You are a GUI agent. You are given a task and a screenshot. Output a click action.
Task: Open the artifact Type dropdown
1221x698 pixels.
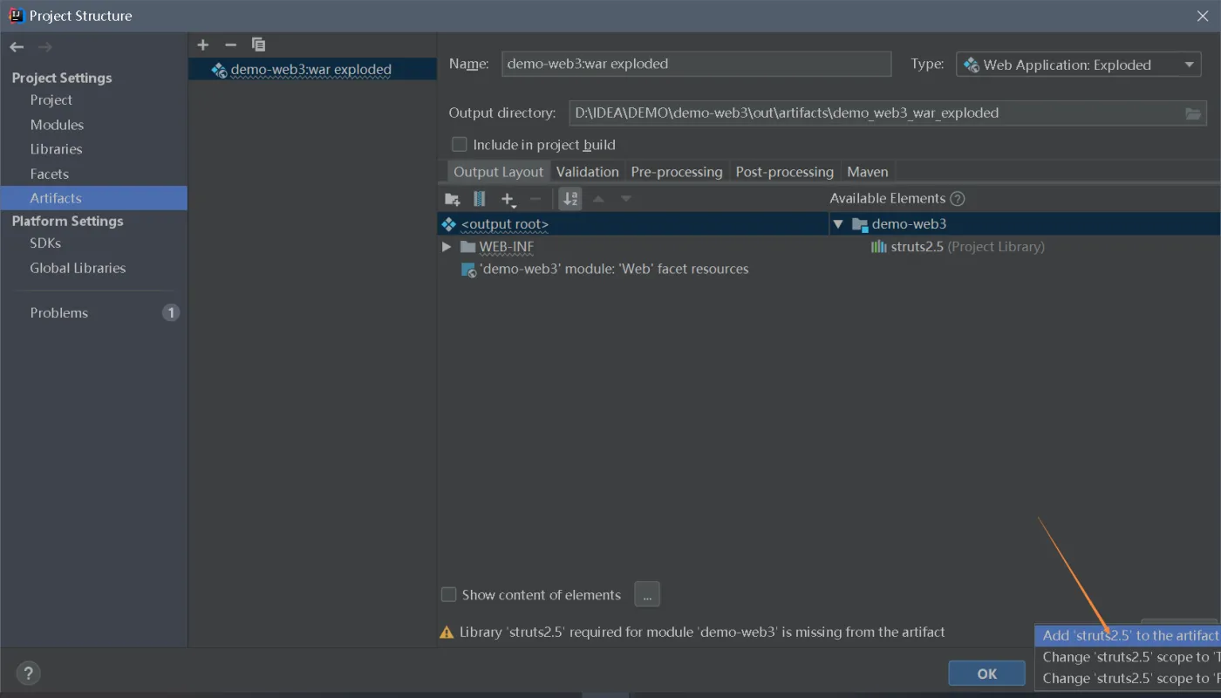[1079, 65]
